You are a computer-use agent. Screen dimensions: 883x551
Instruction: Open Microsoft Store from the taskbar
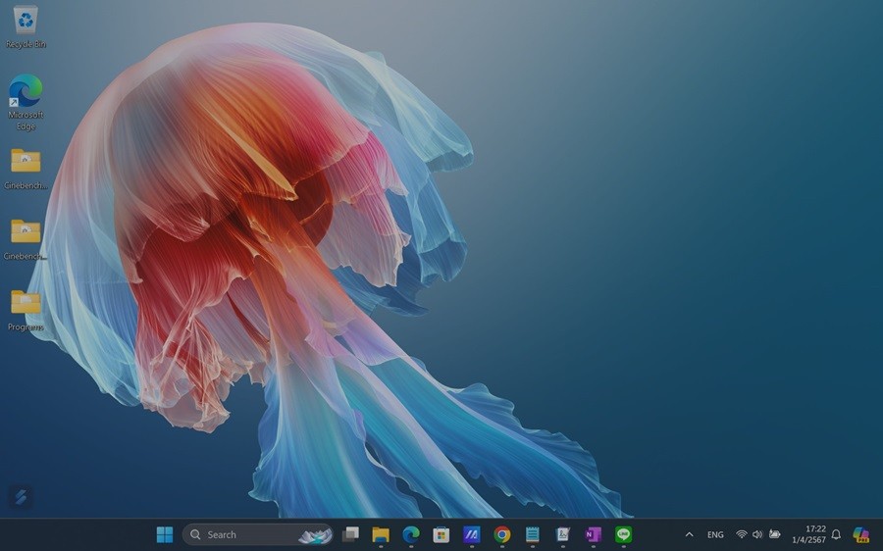441,534
